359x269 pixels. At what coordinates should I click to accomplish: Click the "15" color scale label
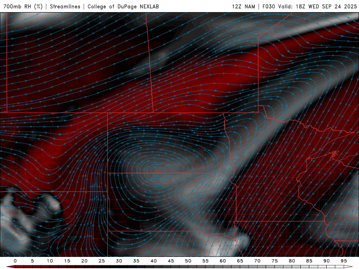pyautogui.click(x=67, y=261)
